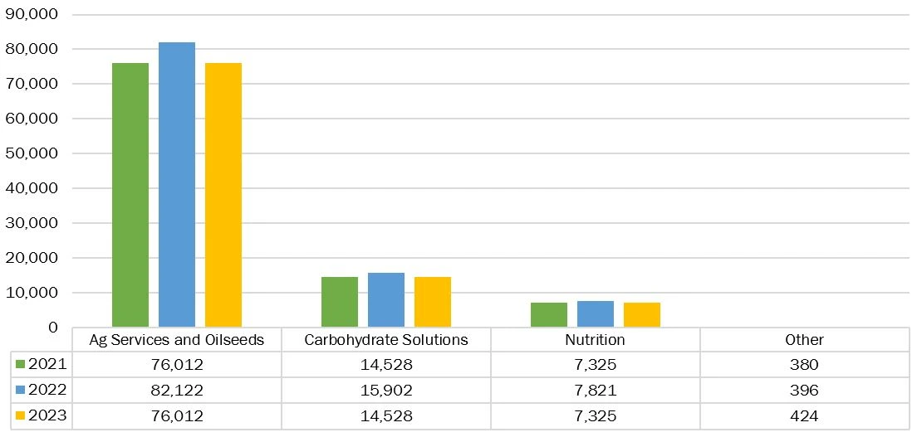
Task: Click the green 2021 legend swatch
Action: point(21,365)
